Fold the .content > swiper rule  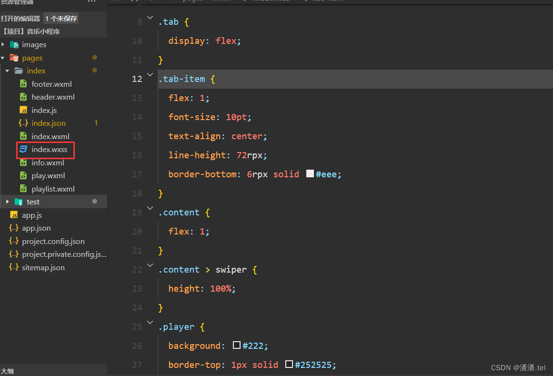coord(150,265)
